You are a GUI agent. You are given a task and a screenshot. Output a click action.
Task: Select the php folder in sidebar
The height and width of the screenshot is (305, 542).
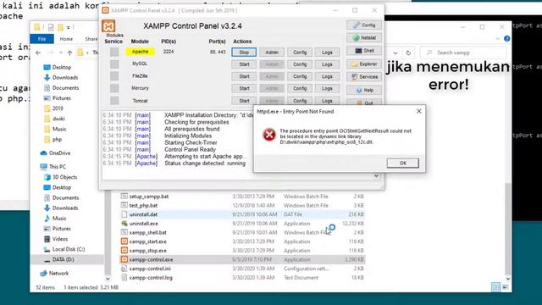53,139
